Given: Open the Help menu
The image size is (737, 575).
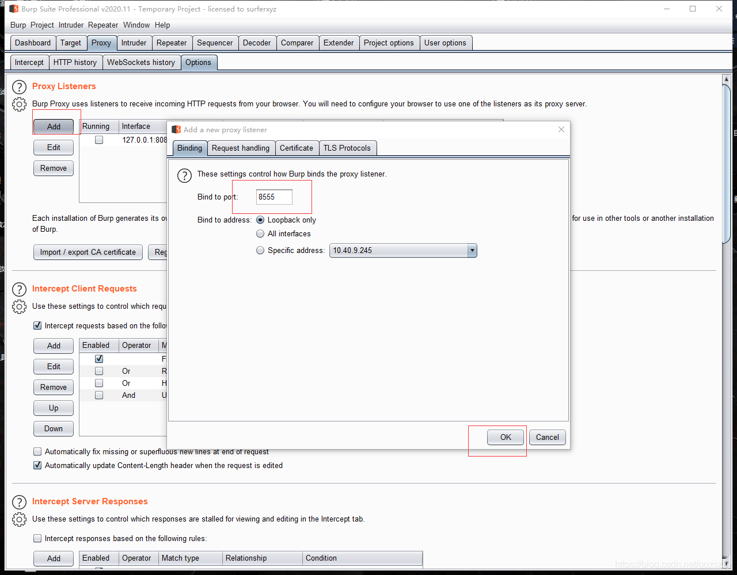Looking at the screenshot, I should [x=162, y=25].
